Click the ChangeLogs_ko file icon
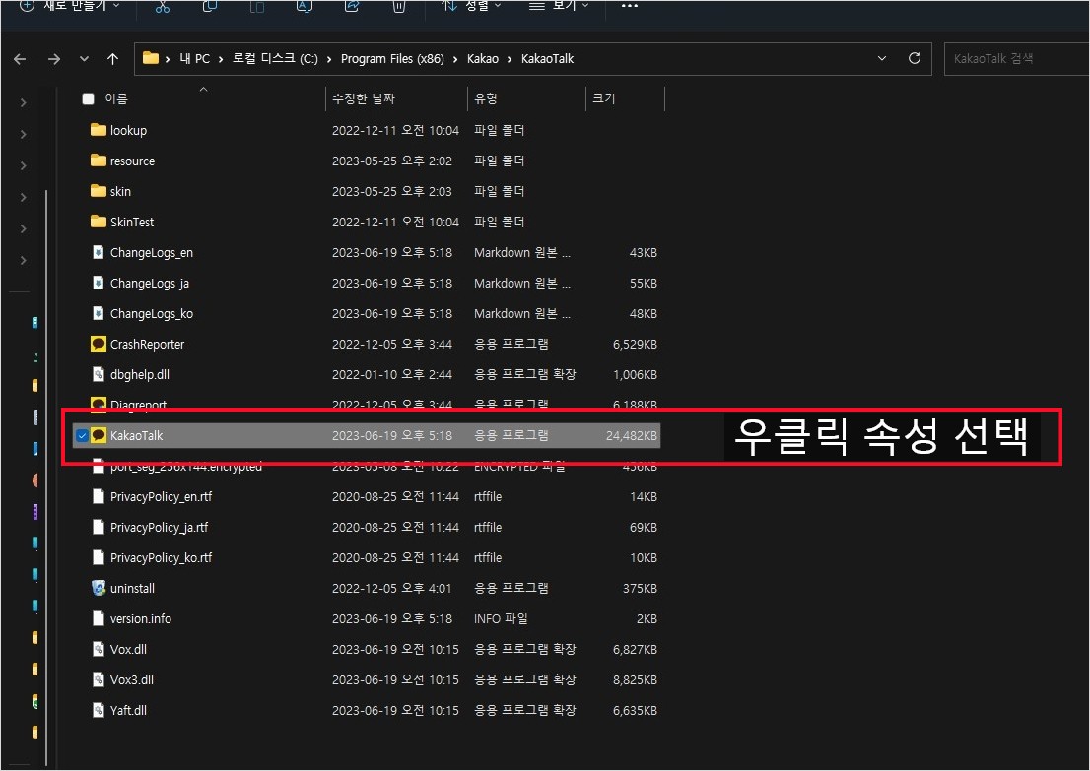Screen dimensions: 1090x771 click(98, 313)
